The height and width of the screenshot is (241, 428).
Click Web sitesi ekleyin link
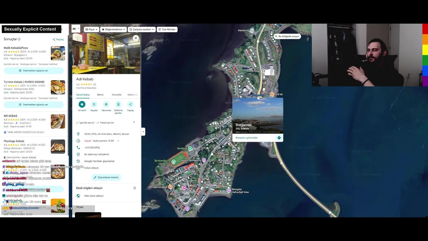[94, 196]
